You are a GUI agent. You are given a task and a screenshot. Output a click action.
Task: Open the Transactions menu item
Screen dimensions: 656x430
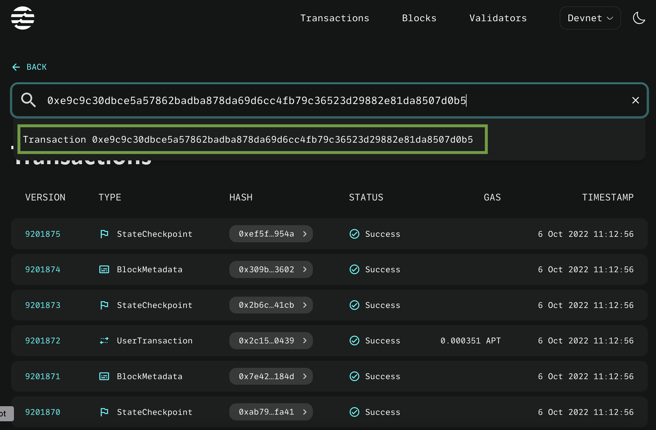coord(334,18)
